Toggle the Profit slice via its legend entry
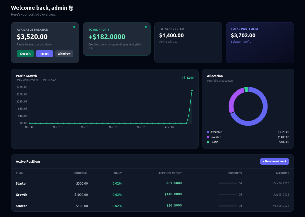 point(214,142)
